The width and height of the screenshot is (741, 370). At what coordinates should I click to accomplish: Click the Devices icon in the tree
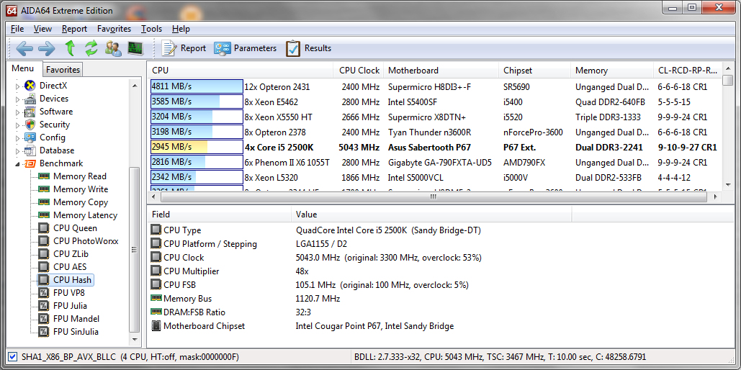tap(30, 99)
